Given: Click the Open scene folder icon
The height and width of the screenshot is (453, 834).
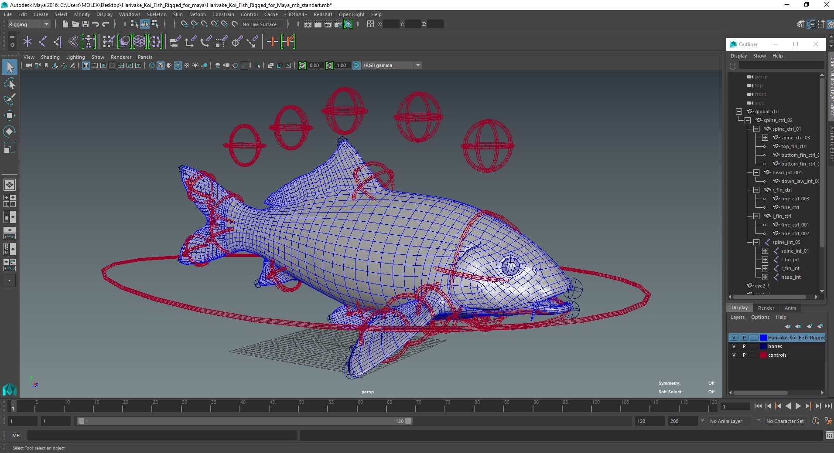Looking at the screenshot, I should click(75, 24).
